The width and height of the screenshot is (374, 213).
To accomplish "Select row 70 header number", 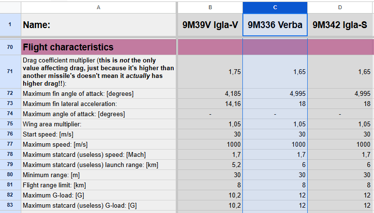I will (10, 47).
